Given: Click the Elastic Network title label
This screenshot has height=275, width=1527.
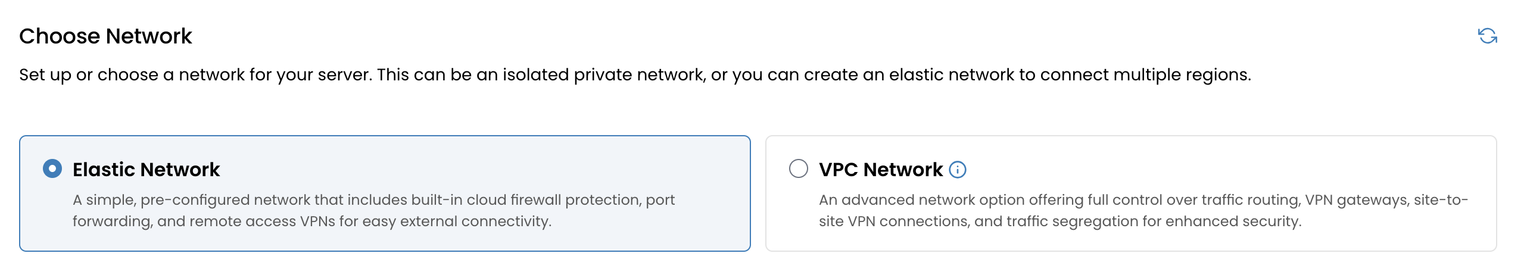Looking at the screenshot, I should (x=146, y=170).
